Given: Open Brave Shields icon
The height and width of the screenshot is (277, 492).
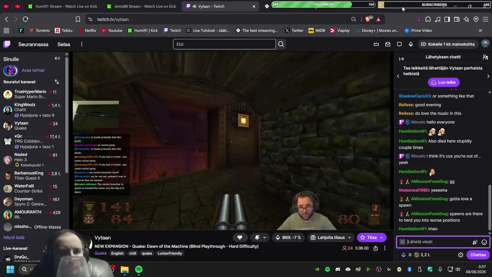Looking at the screenshot, I should point(369,19).
